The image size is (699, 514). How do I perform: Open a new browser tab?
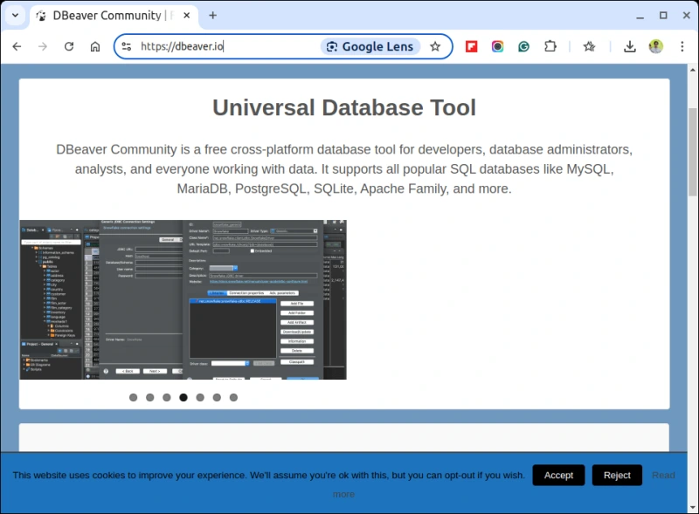212,15
